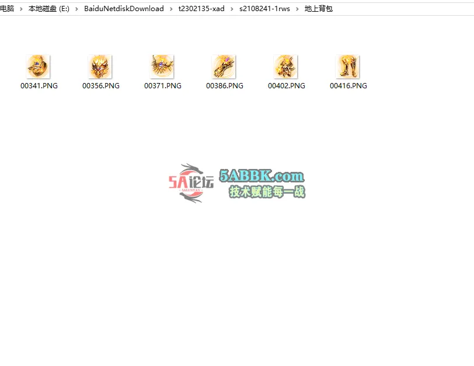Navigate to 本地磁盘 (E:) in the breadcrumb
Screen dimensions: 474x366
pyautogui.click(x=49, y=9)
